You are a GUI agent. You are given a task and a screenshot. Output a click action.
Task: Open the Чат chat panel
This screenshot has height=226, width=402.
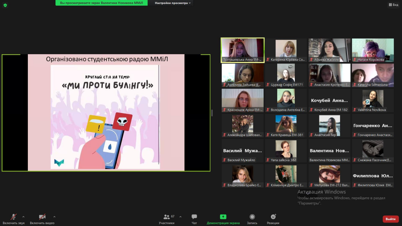[194, 219]
